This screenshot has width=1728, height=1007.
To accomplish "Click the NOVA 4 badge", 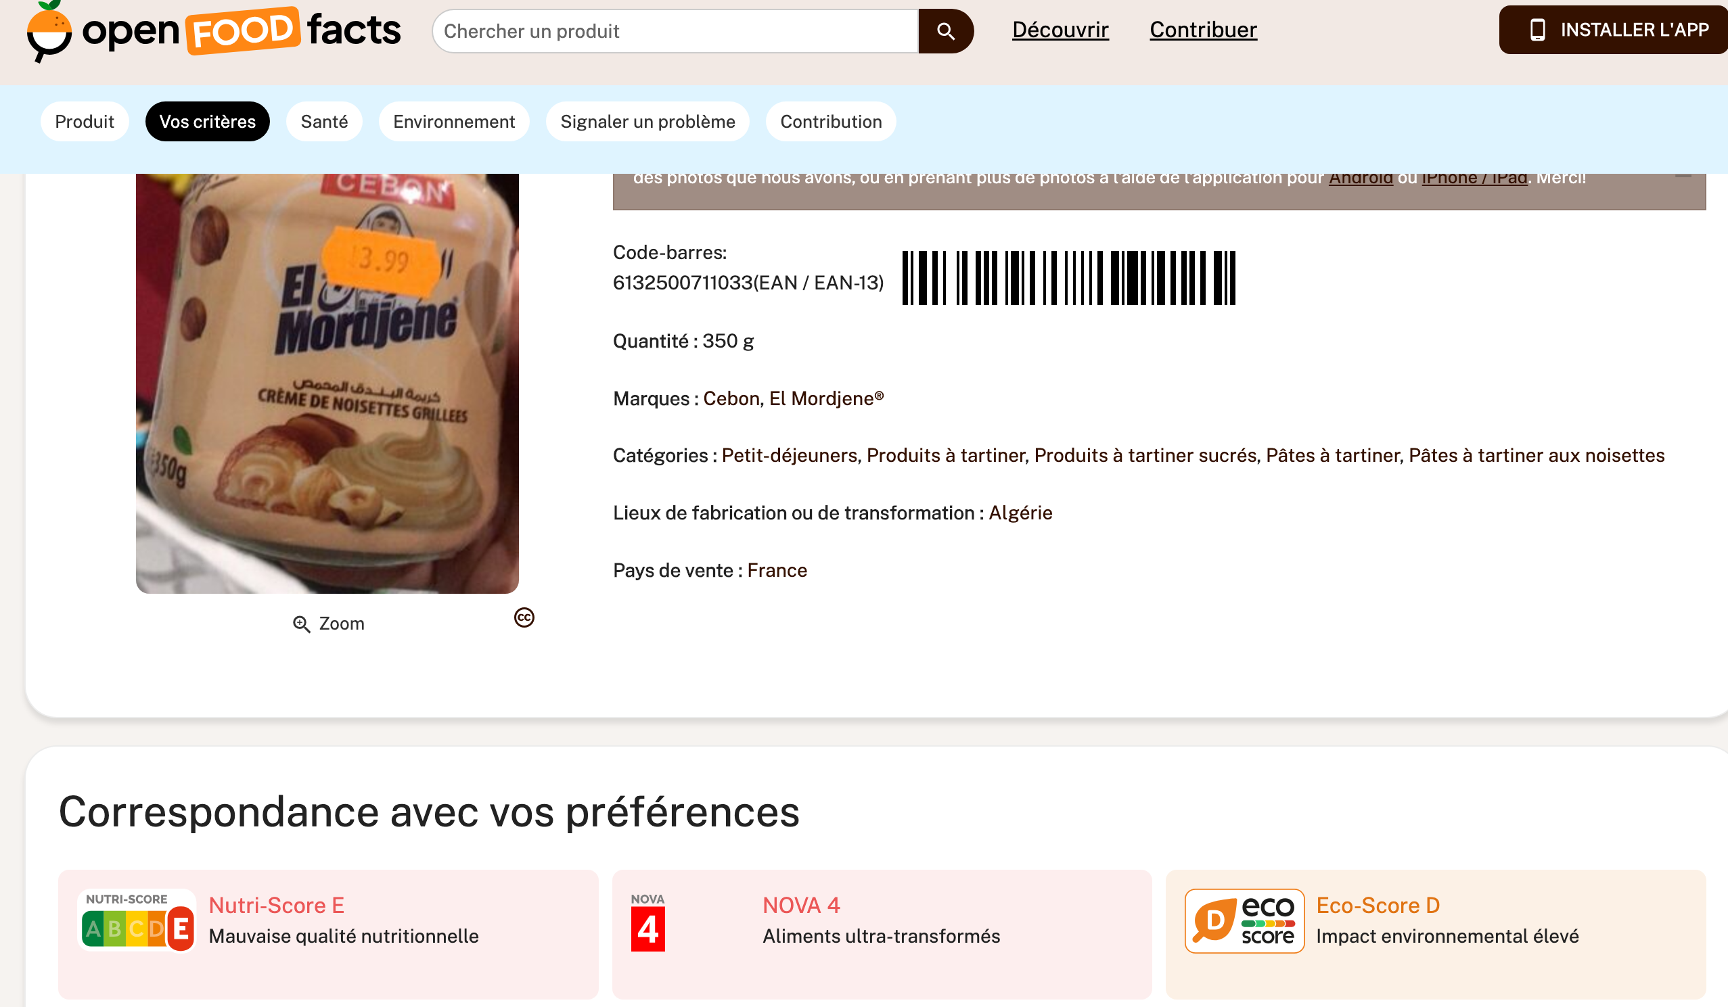I will 648,922.
